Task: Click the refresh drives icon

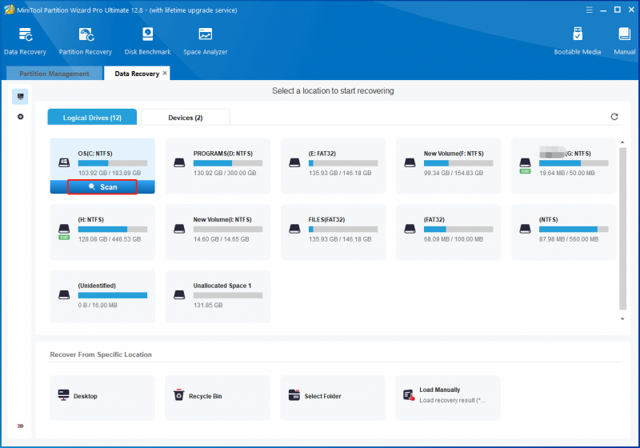Action: [x=614, y=117]
